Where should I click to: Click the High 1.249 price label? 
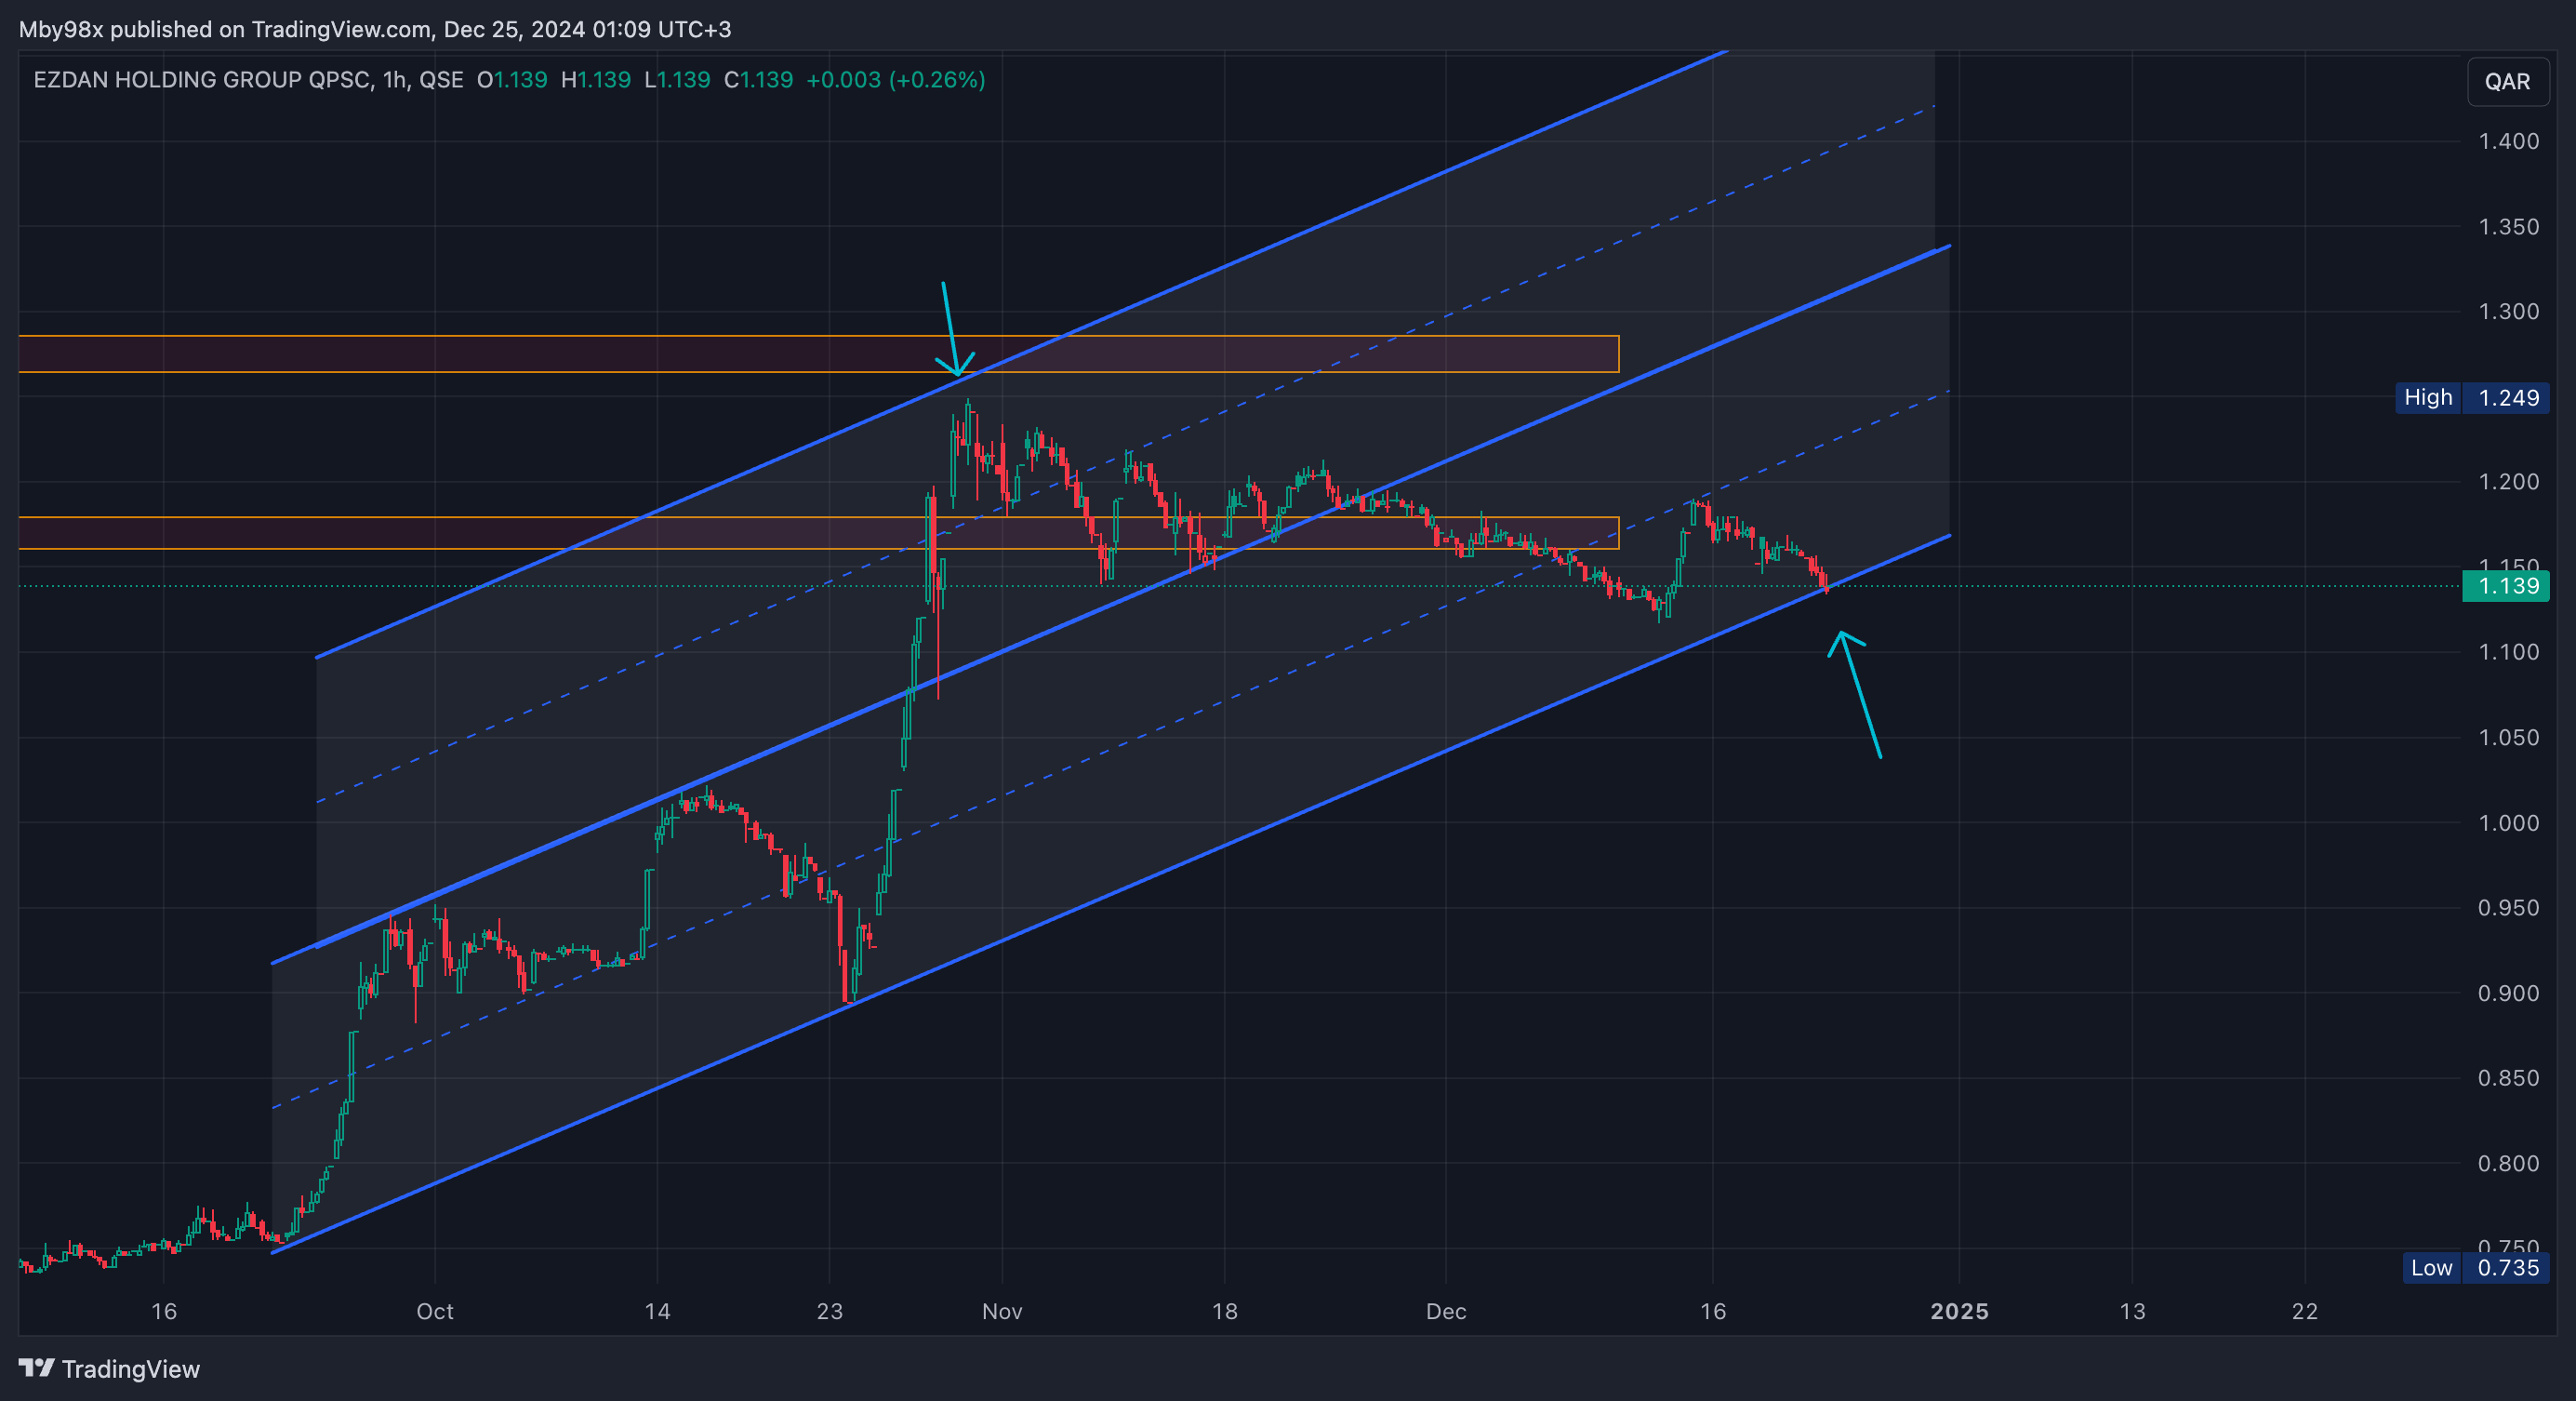[x=2472, y=397]
